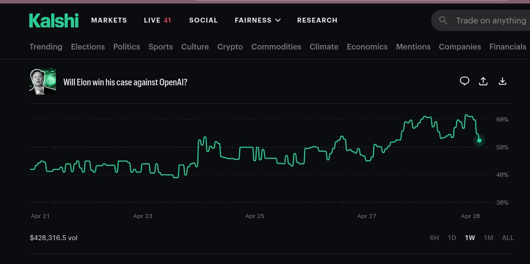
Task: Click the 'Apr 25' date label
Action: pos(254,216)
